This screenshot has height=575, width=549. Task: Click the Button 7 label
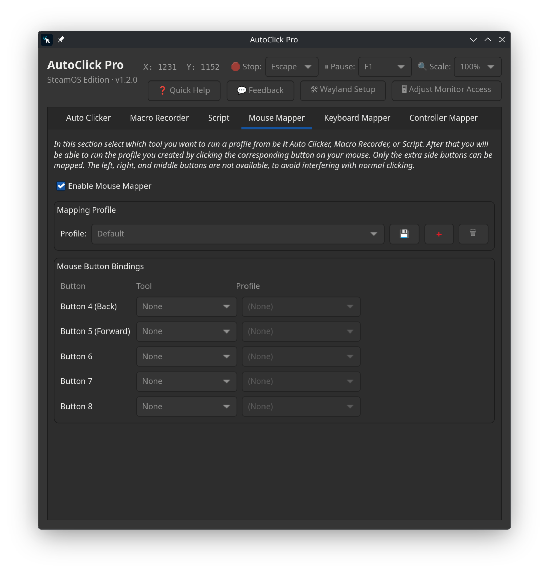tap(76, 381)
